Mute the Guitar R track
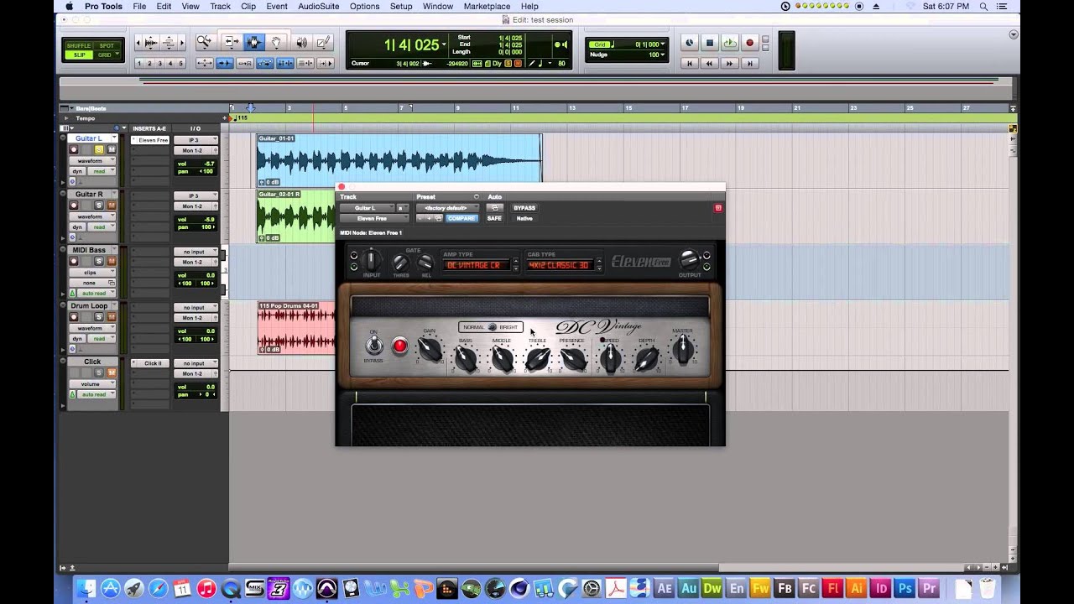The image size is (1074, 604). click(x=111, y=206)
